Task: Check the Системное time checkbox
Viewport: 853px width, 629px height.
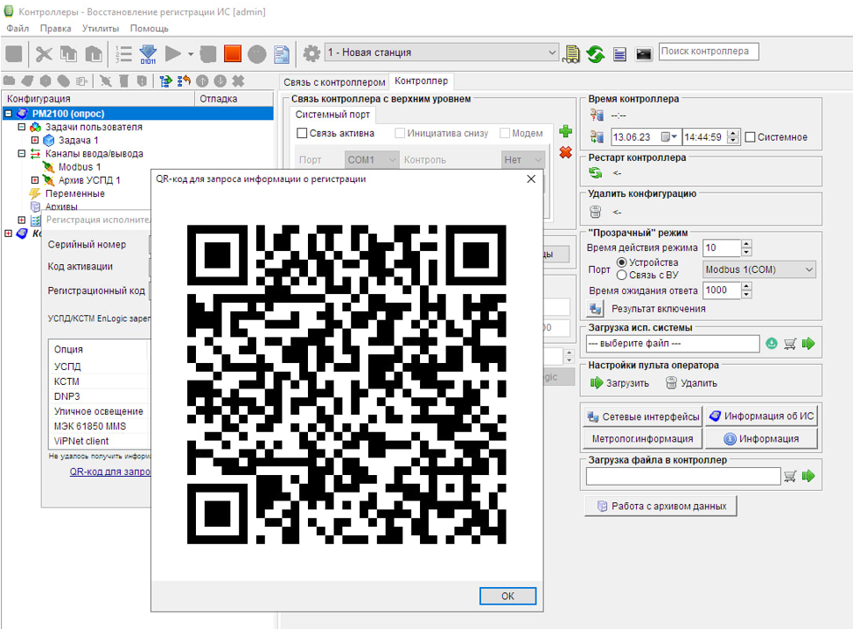Action: click(750, 137)
